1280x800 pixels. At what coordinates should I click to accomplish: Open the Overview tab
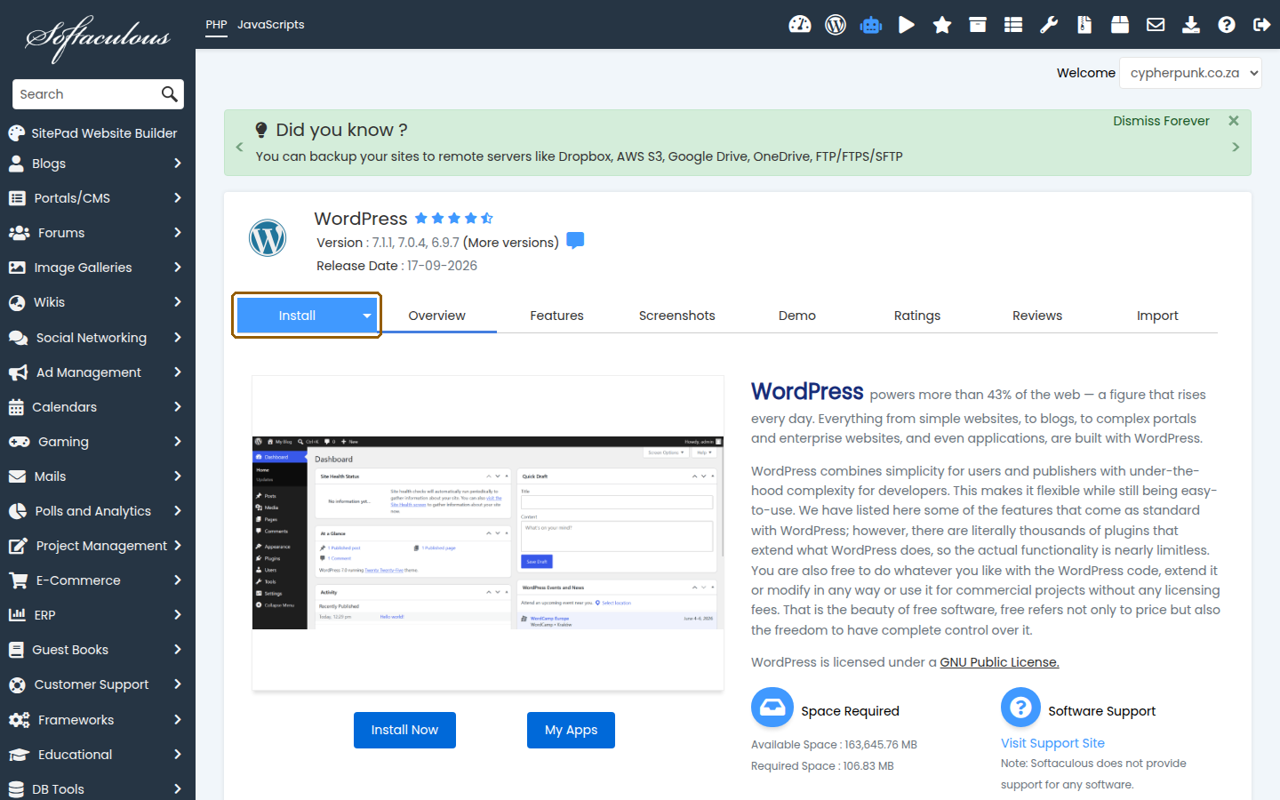tap(436, 316)
